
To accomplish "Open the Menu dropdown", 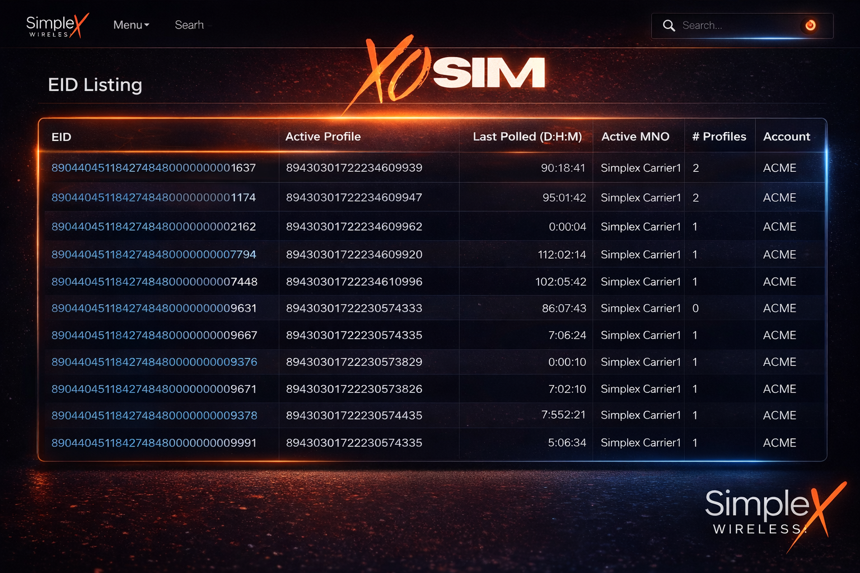I will (131, 25).
